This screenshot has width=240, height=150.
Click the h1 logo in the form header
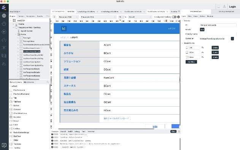click(x=64, y=29)
